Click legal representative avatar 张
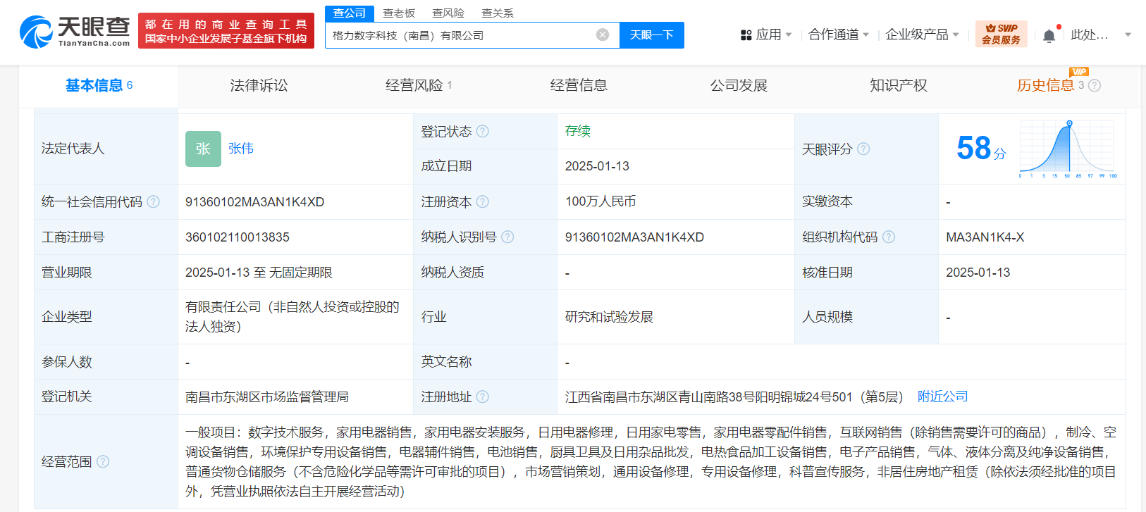The height and width of the screenshot is (512, 1146). [x=203, y=149]
